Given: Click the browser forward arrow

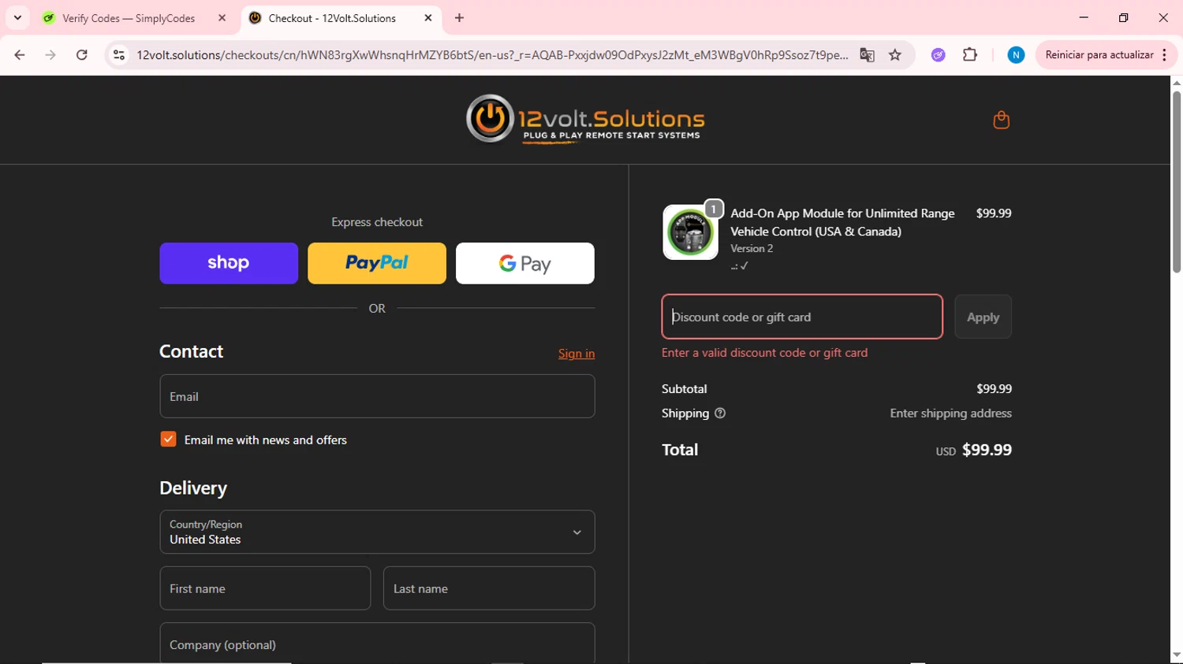Looking at the screenshot, I should coord(50,55).
